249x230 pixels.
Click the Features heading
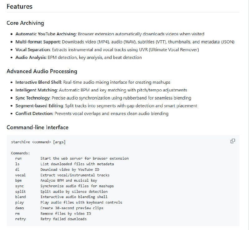point(19,6)
